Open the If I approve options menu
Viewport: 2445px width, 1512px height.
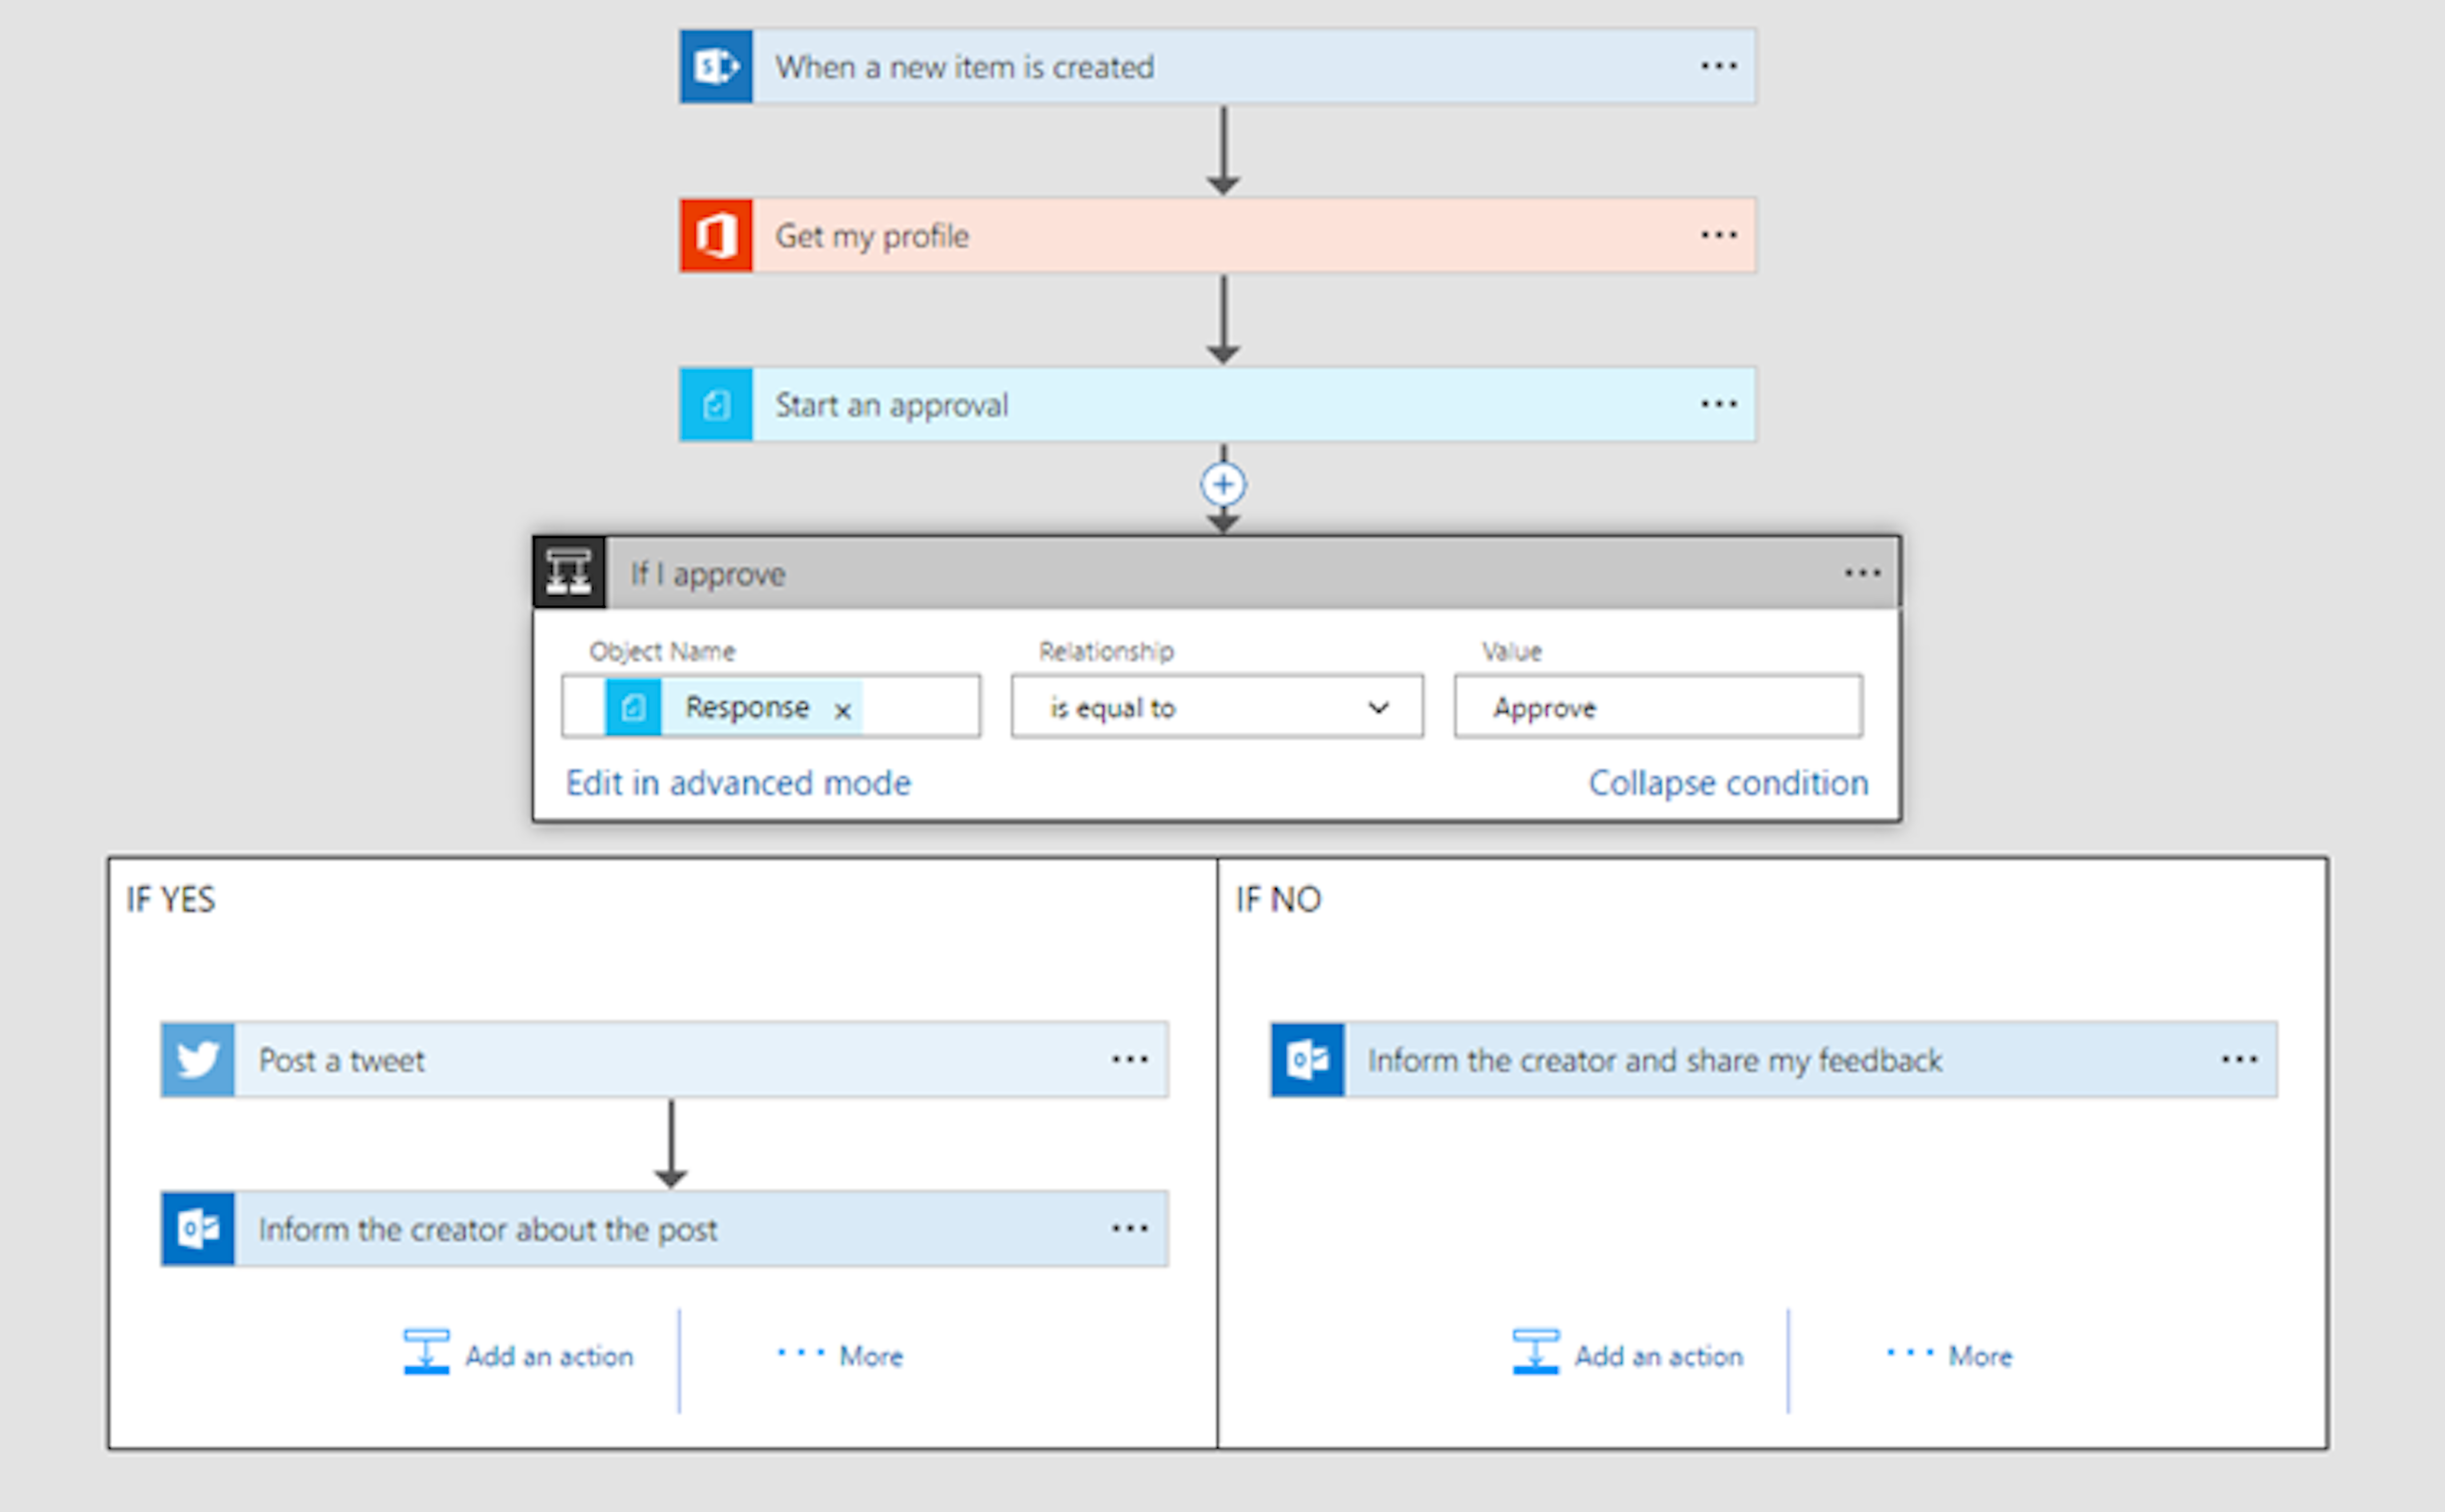coord(1863,572)
